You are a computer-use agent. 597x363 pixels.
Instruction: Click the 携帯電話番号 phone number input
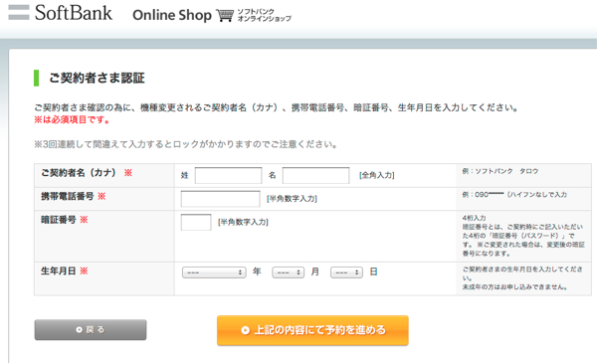[x=221, y=199]
